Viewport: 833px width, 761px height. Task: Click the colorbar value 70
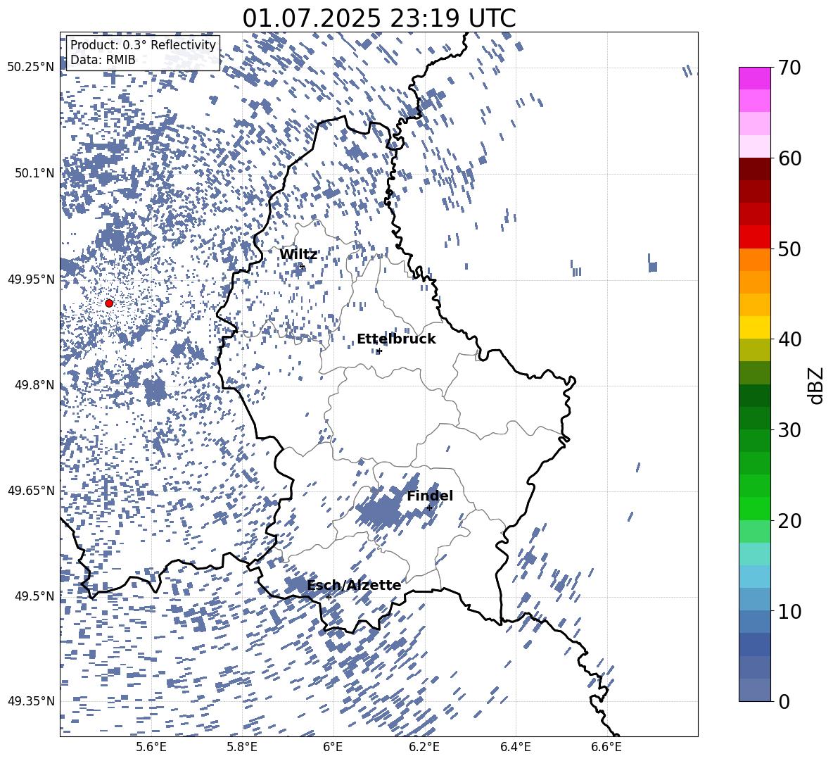(x=790, y=68)
